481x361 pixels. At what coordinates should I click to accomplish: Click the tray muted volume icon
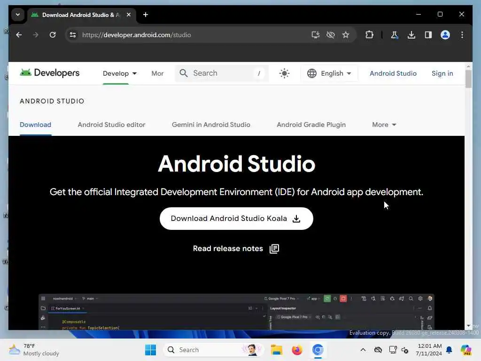[x=405, y=350]
